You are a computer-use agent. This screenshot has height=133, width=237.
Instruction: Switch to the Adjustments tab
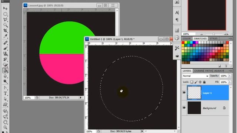pos(219,71)
